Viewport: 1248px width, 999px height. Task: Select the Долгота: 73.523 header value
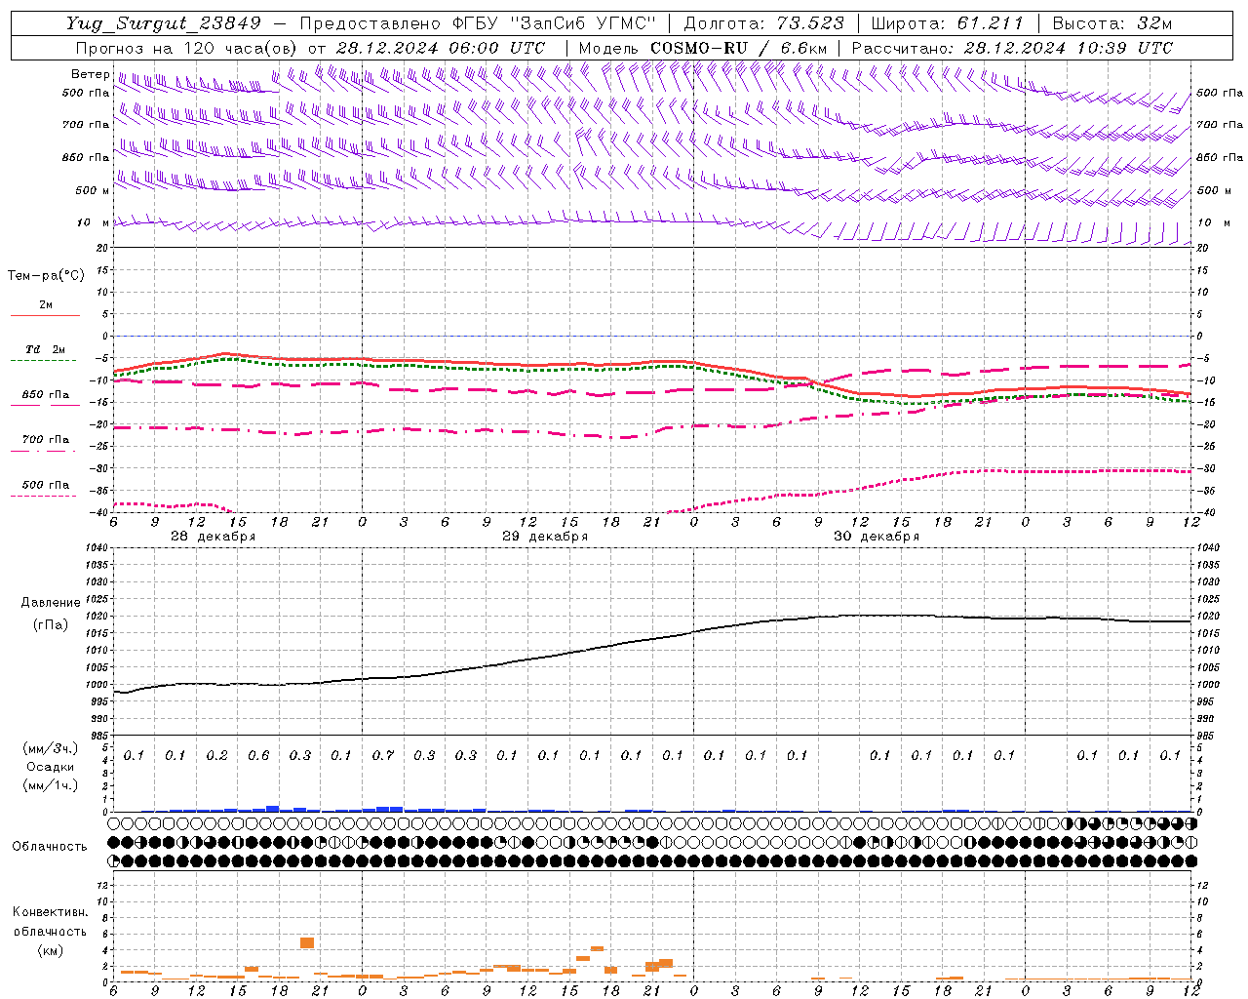pos(763,23)
